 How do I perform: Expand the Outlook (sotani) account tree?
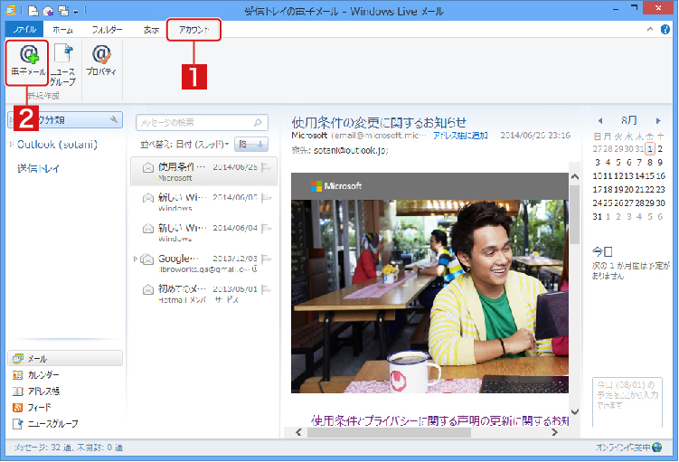(12, 145)
